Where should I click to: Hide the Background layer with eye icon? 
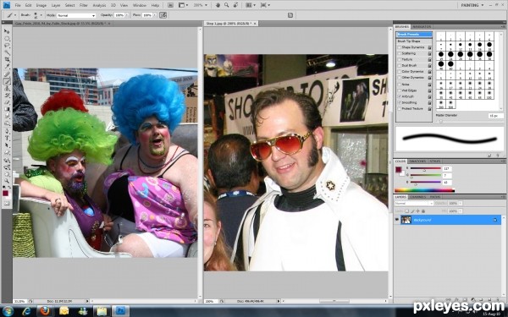[x=397, y=220]
